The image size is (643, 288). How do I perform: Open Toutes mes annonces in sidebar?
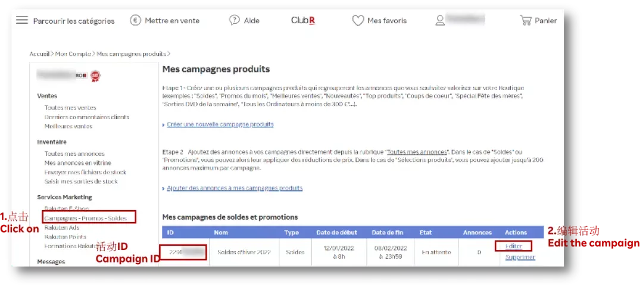74,154
